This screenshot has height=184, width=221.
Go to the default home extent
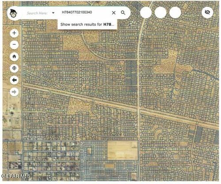pos(14,56)
